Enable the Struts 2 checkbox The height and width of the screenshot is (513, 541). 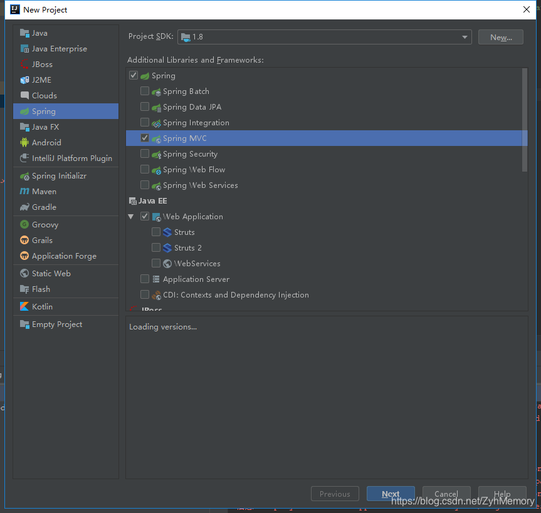coord(156,247)
